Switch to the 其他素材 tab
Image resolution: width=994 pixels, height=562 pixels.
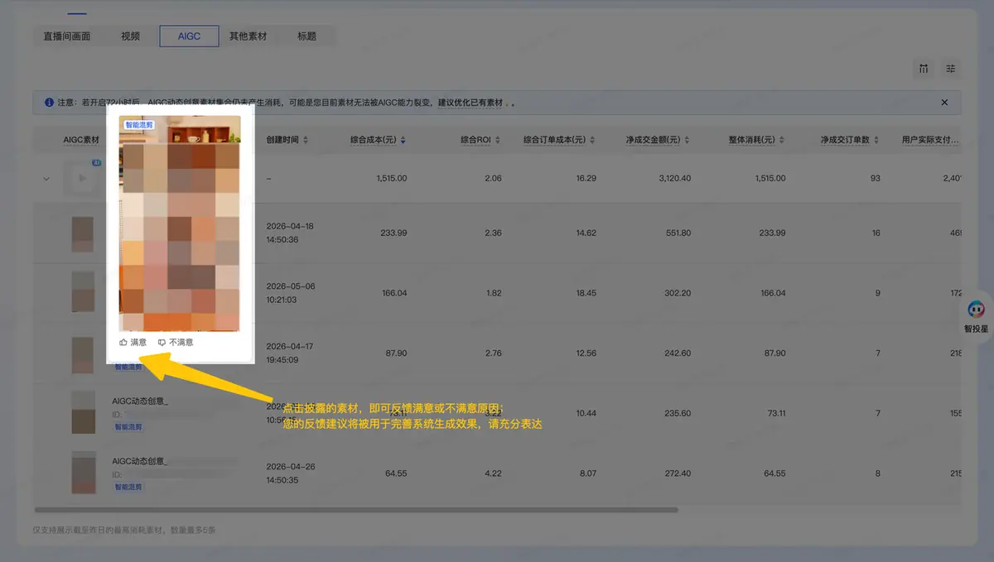(248, 36)
